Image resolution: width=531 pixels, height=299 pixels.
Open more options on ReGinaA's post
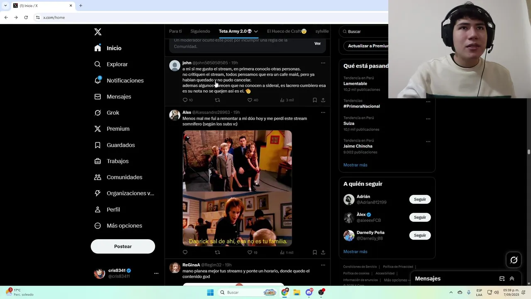(x=323, y=265)
